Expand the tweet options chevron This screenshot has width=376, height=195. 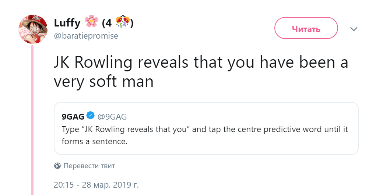pyautogui.click(x=354, y=29)
